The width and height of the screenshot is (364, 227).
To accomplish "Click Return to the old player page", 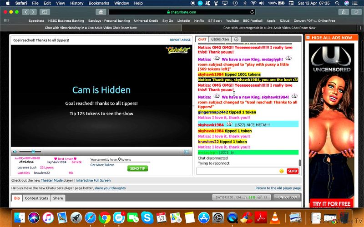I will click(x=278, y=188).
